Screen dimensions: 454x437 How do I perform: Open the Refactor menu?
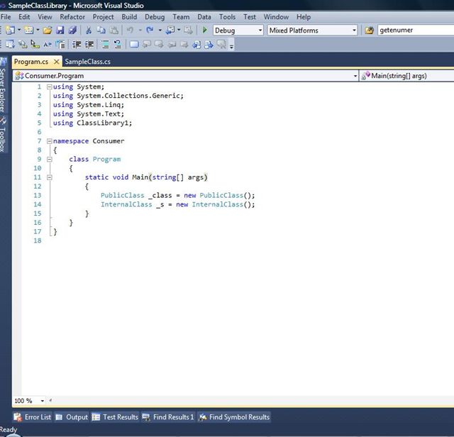click(x=72, y=16)
